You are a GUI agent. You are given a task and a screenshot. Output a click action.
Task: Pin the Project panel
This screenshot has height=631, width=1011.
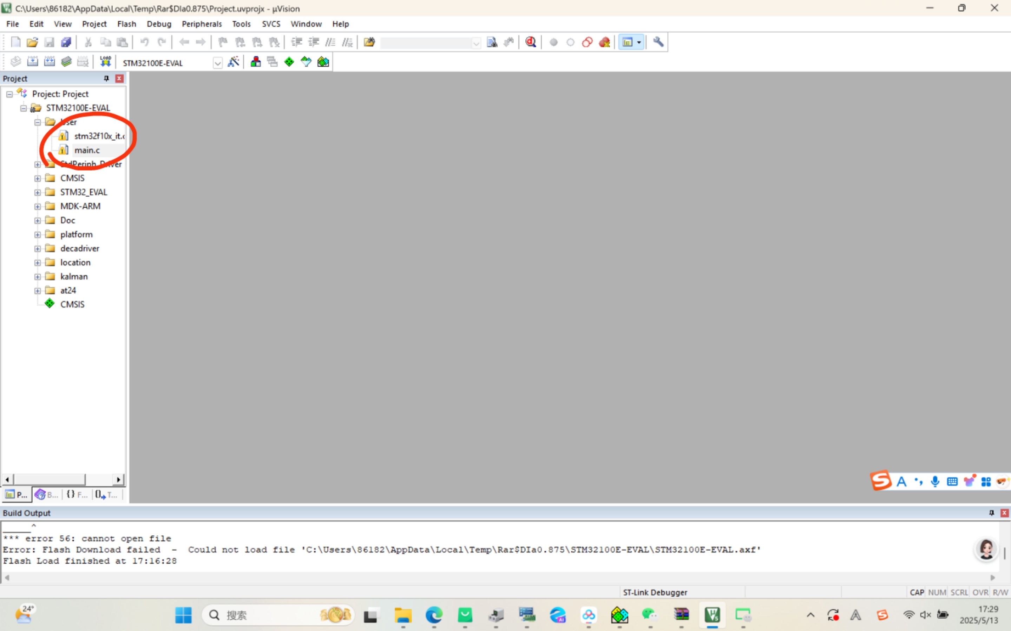(106, 79)
